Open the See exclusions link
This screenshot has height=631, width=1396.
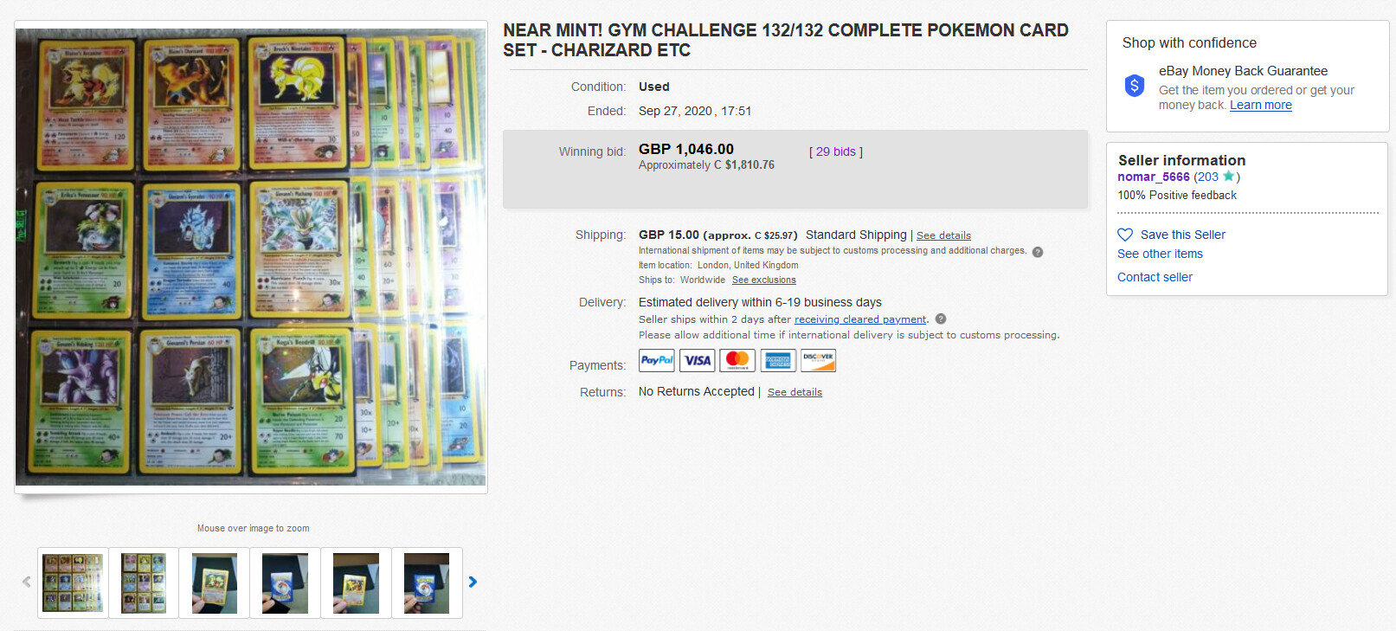(764, 280)
